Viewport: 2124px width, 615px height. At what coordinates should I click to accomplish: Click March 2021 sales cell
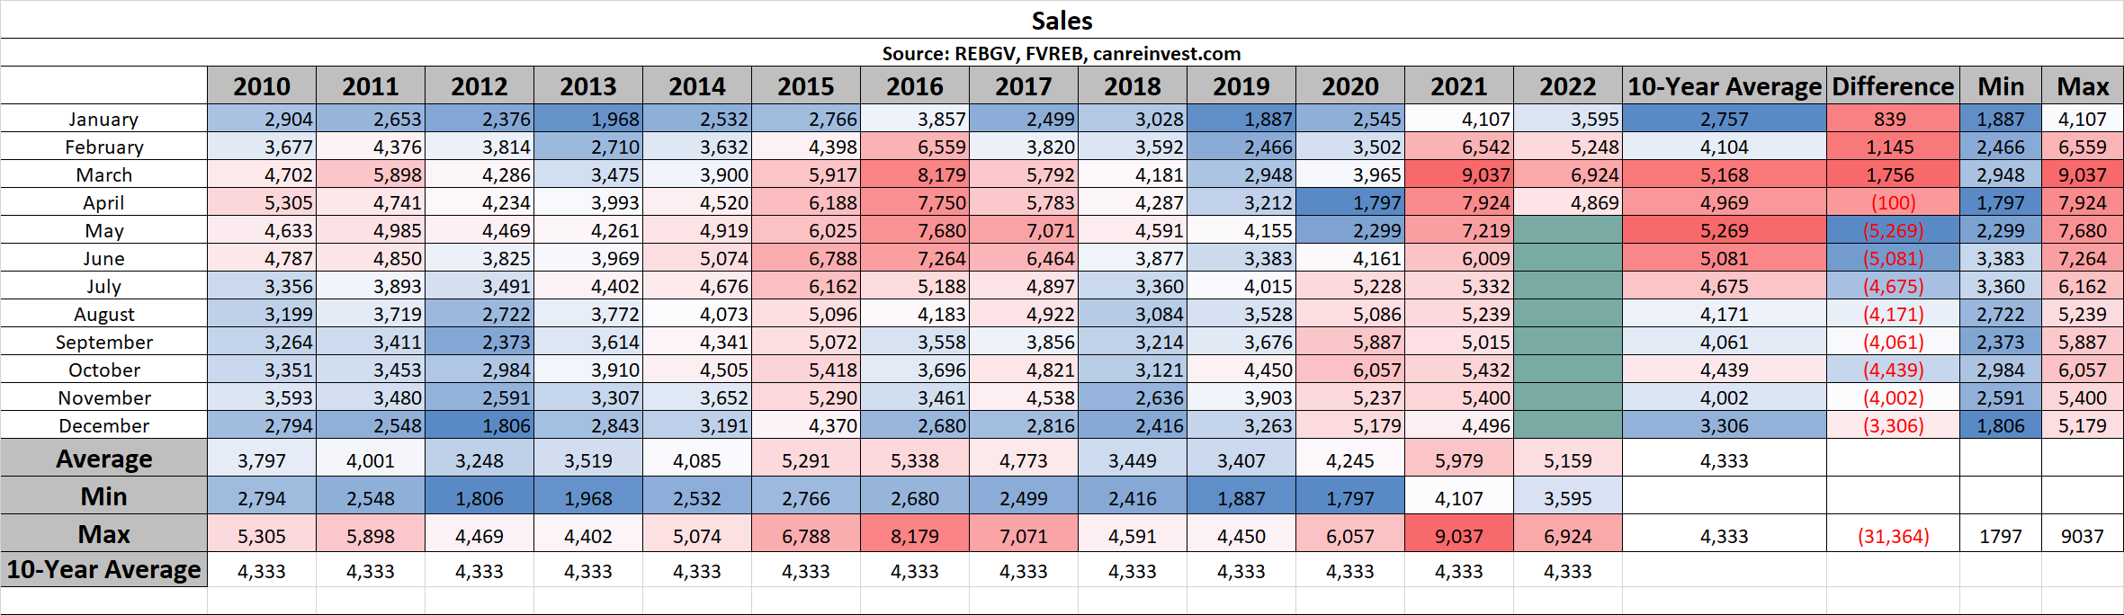point(1458,175)
